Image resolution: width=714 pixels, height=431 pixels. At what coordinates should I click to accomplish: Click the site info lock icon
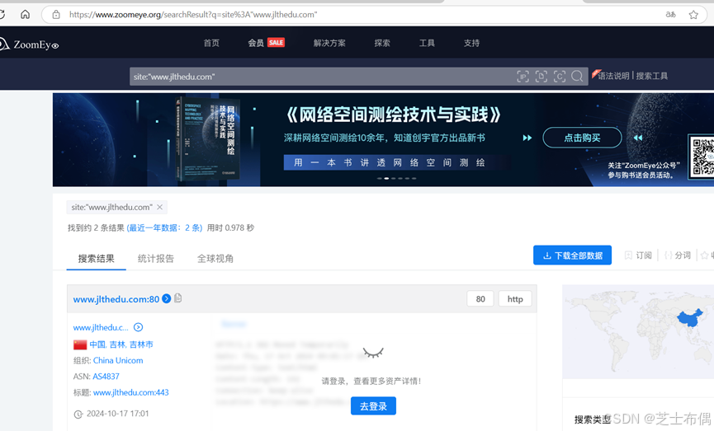[x=56, y=15]
